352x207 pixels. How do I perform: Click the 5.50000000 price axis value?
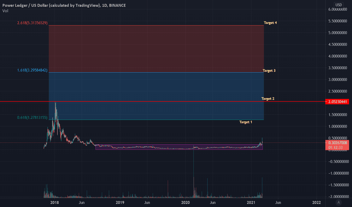(338, 21)
